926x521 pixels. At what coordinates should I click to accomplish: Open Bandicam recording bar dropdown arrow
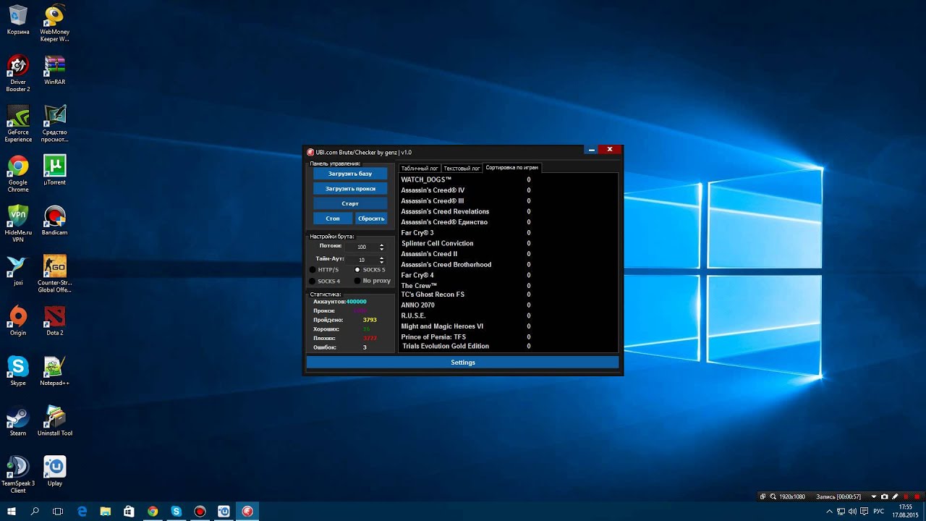pyautogui.click(x=874, y=496)
